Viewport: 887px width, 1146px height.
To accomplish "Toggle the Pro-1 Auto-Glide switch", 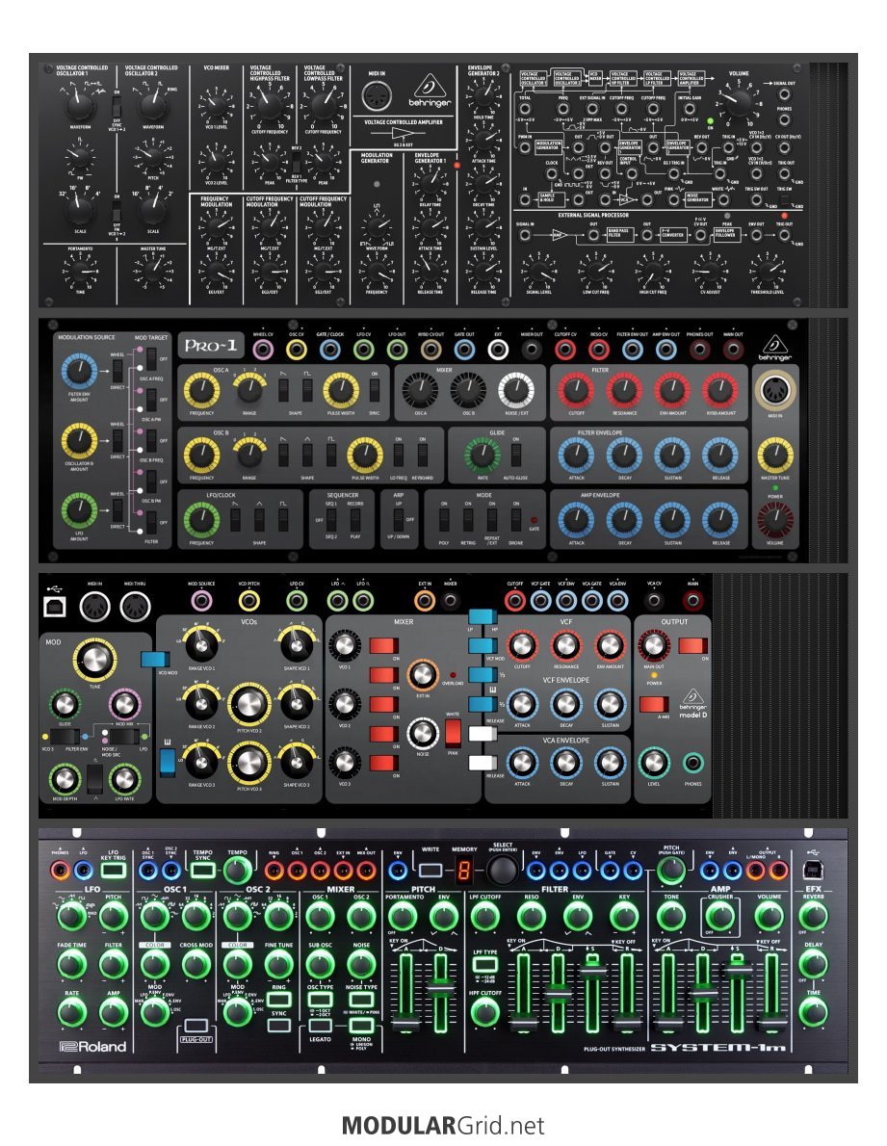I will tap(516, 456).
